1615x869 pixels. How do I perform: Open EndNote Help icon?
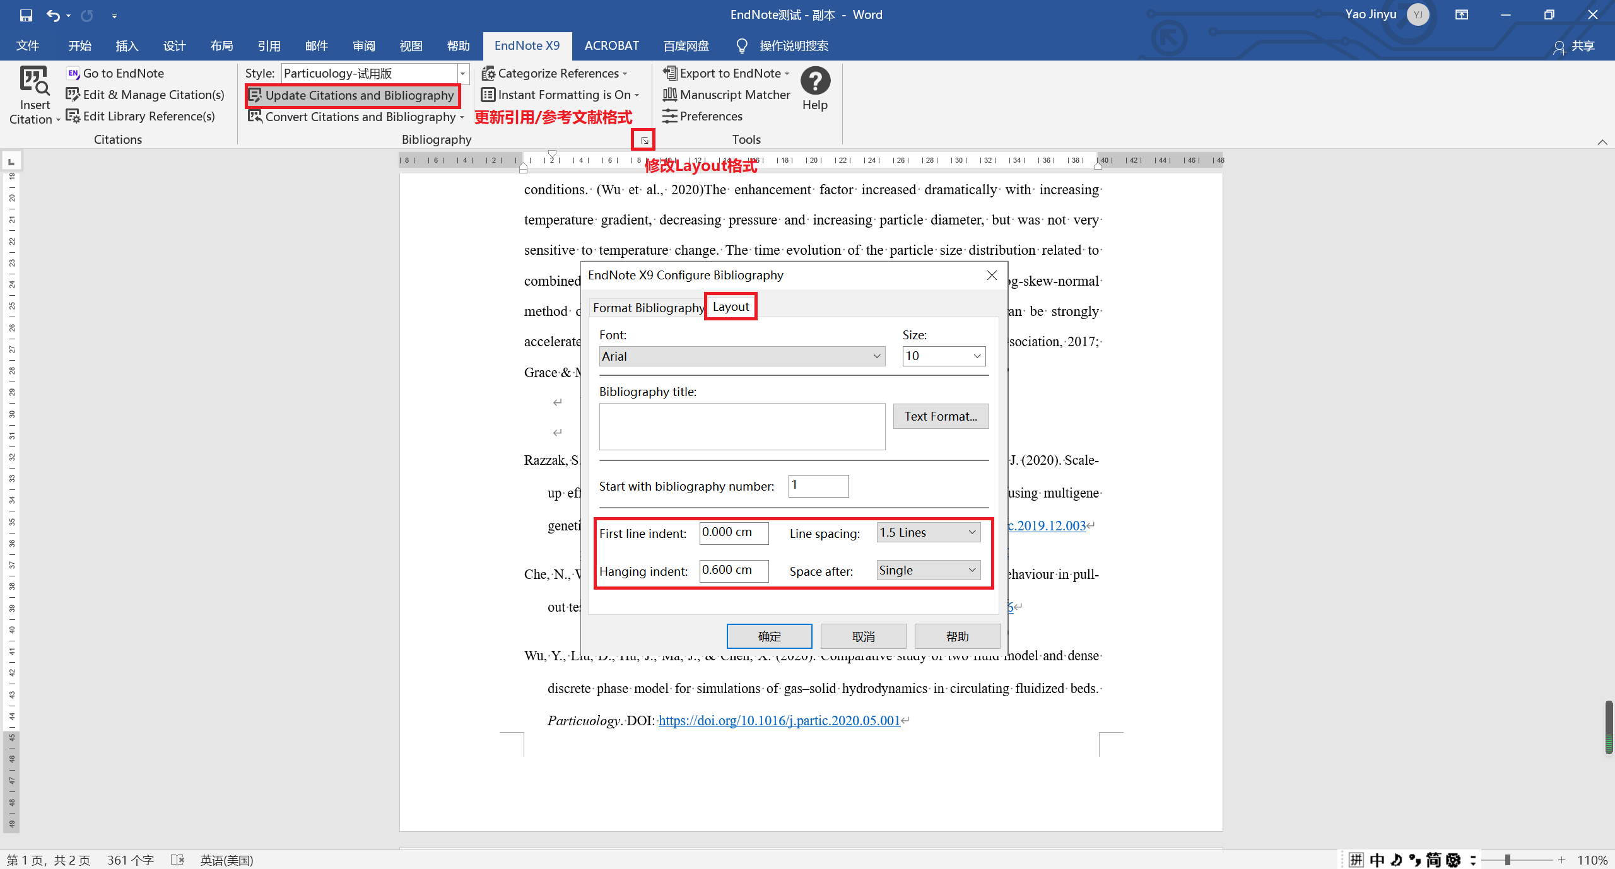point(814,82)
